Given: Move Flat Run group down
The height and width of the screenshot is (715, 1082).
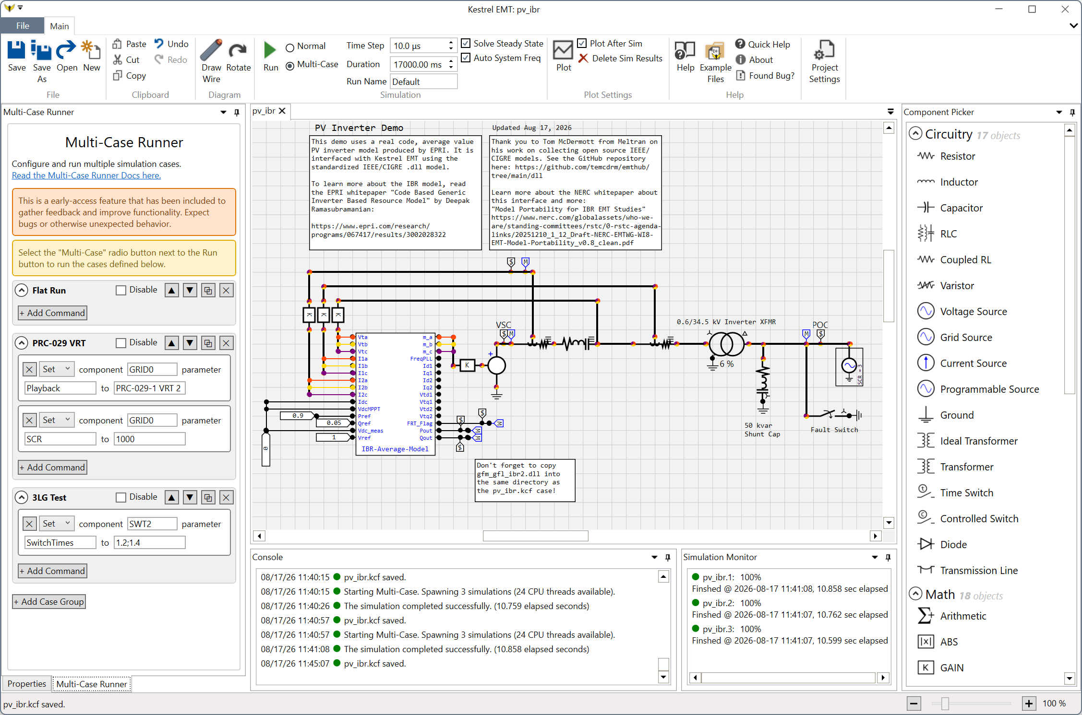Looking at the screenshot, I should 190,290.
